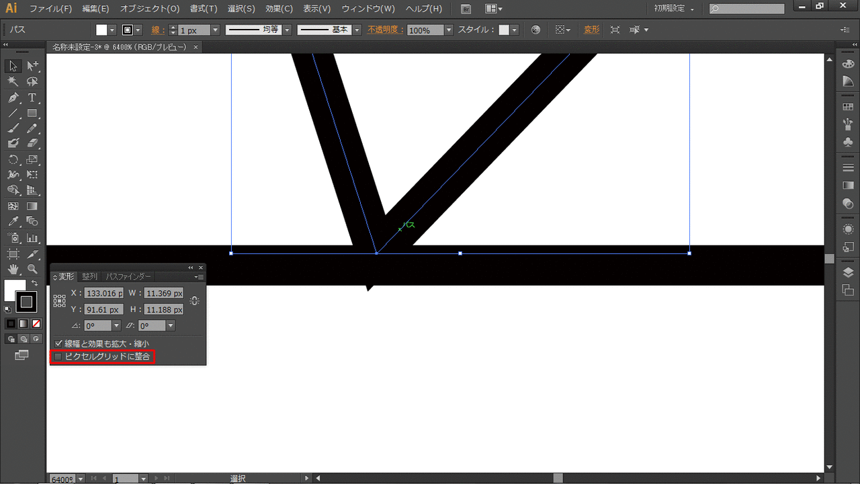The height and width of the screenshot is (484, 860).
Task: Open the 効果(C) menu
Action: coord(279,9)
